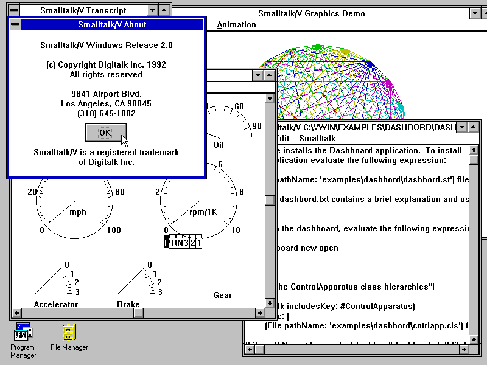This screenshot has height=365, width=487.
Task: Select the P gear on the gear selector
Action: [167, 242]
